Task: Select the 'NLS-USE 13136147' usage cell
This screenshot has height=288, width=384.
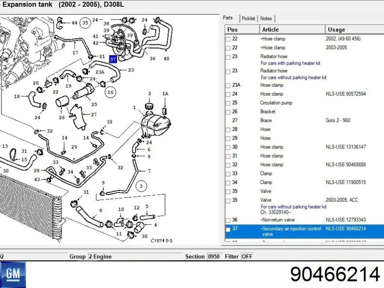Action: (345, 147)
